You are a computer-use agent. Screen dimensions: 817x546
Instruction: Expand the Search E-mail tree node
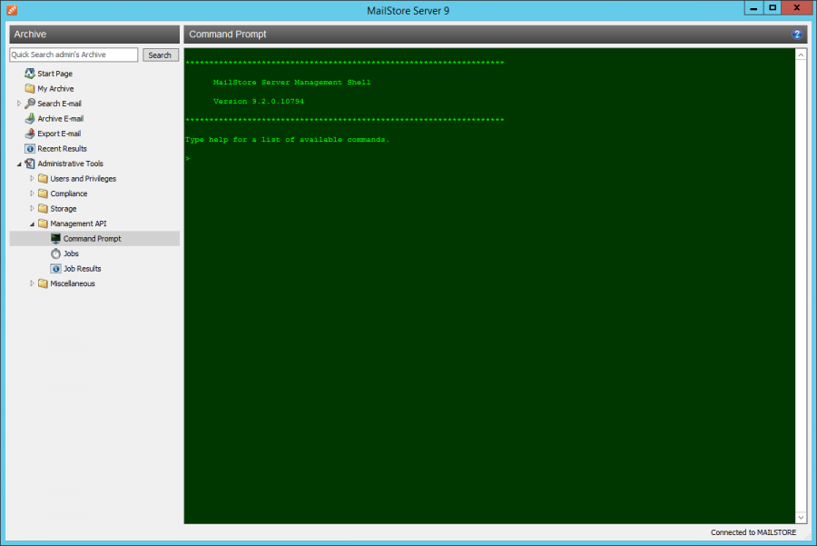[x=19, y=104]
